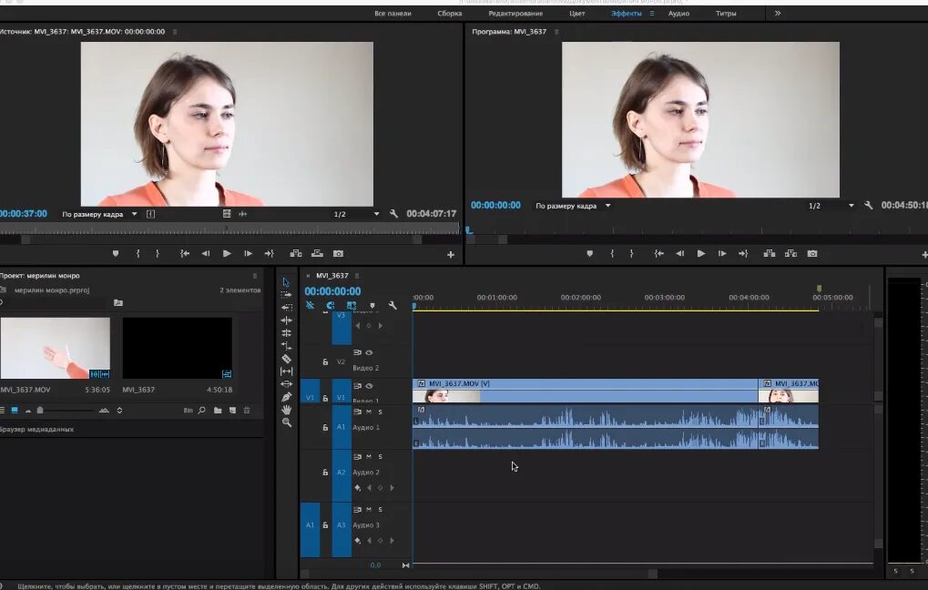This screenshot has width=928, height=590.
Task: Pick the Hand tool in the tools panel
Action: coord(287,410)
